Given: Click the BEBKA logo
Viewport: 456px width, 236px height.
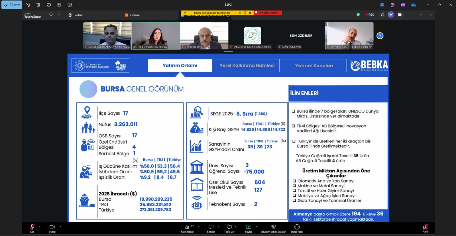Looking at the screenshot, I should 369,66.
